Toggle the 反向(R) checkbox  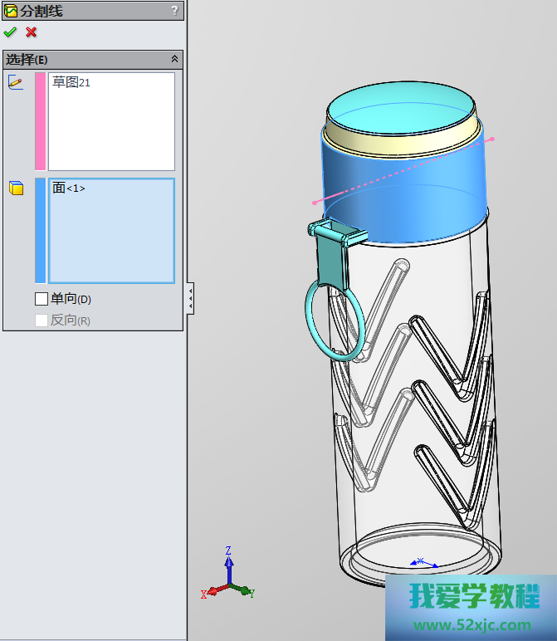pyautogui.click(x=42, y=320)
